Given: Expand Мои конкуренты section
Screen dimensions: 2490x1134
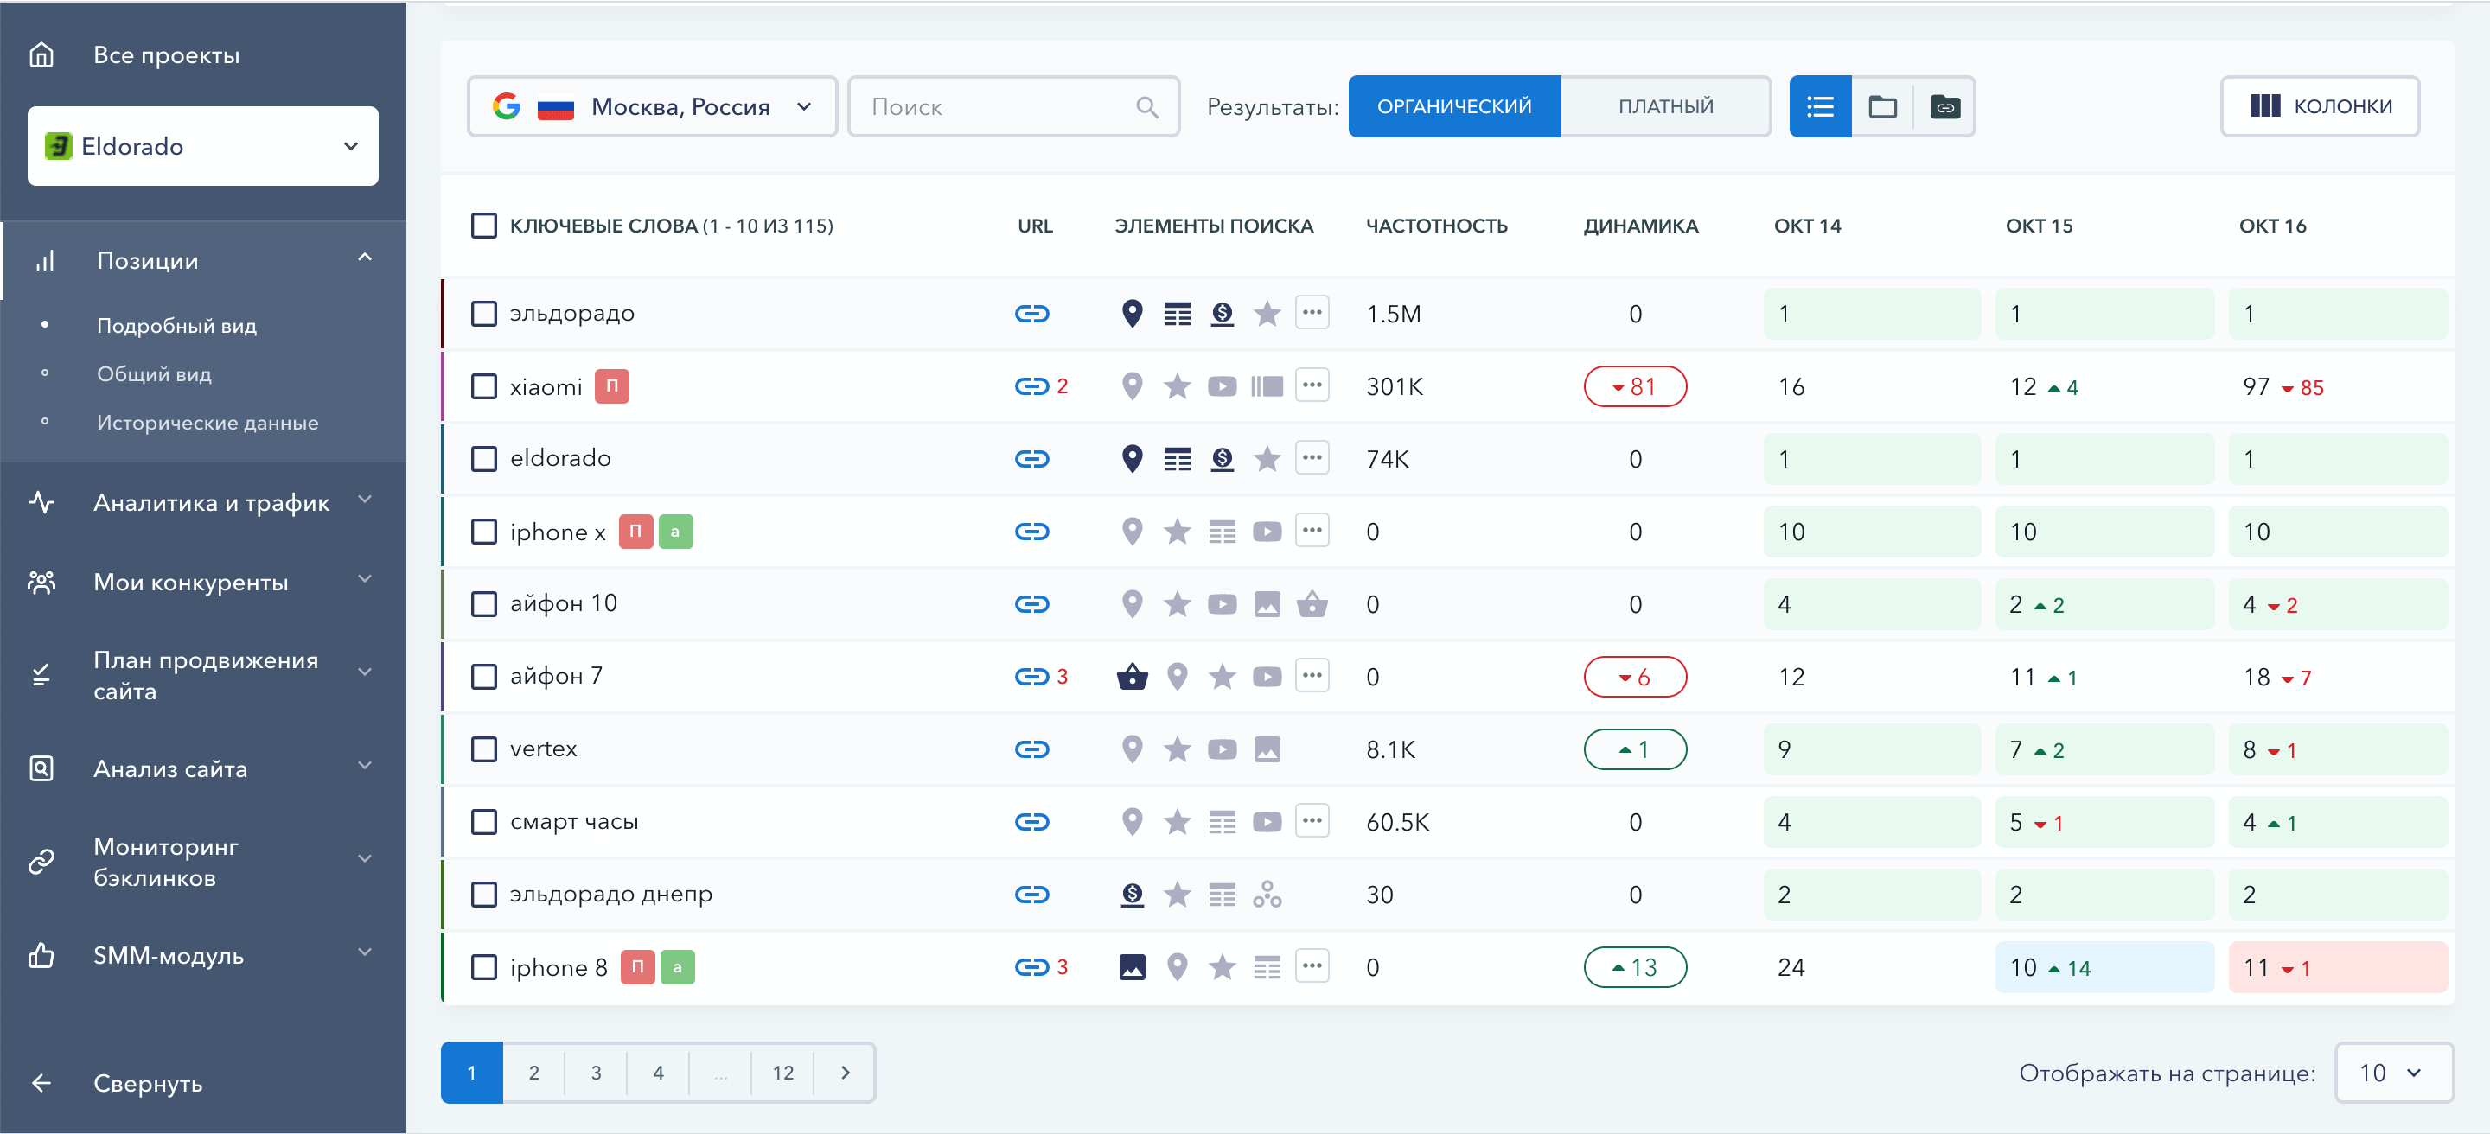Looking at the screenshot, I should point(364,580).
